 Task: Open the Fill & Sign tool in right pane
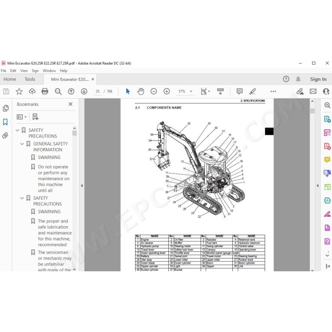point(327,214)
